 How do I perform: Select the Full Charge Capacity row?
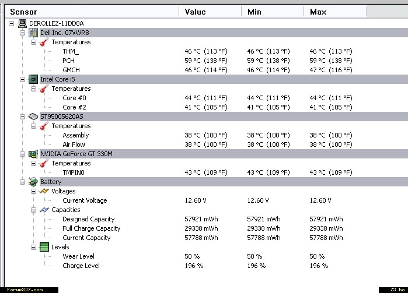point(91,228)
